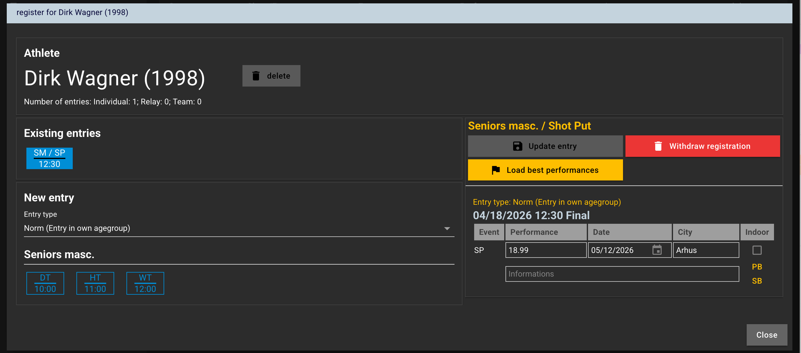Click the trash icon on Withdraw registration
801x353 pixels.
(658, 146)
